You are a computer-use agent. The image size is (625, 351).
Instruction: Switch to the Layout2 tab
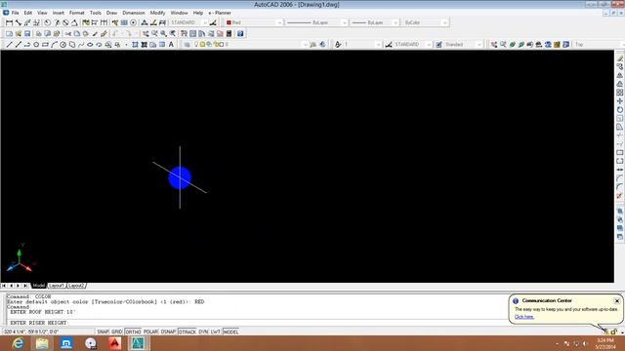click(76, 286)
